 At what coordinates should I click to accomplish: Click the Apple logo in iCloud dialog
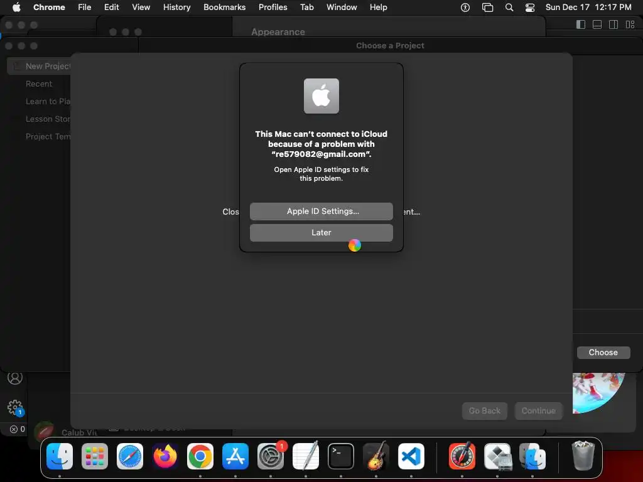tap(321, 96)
